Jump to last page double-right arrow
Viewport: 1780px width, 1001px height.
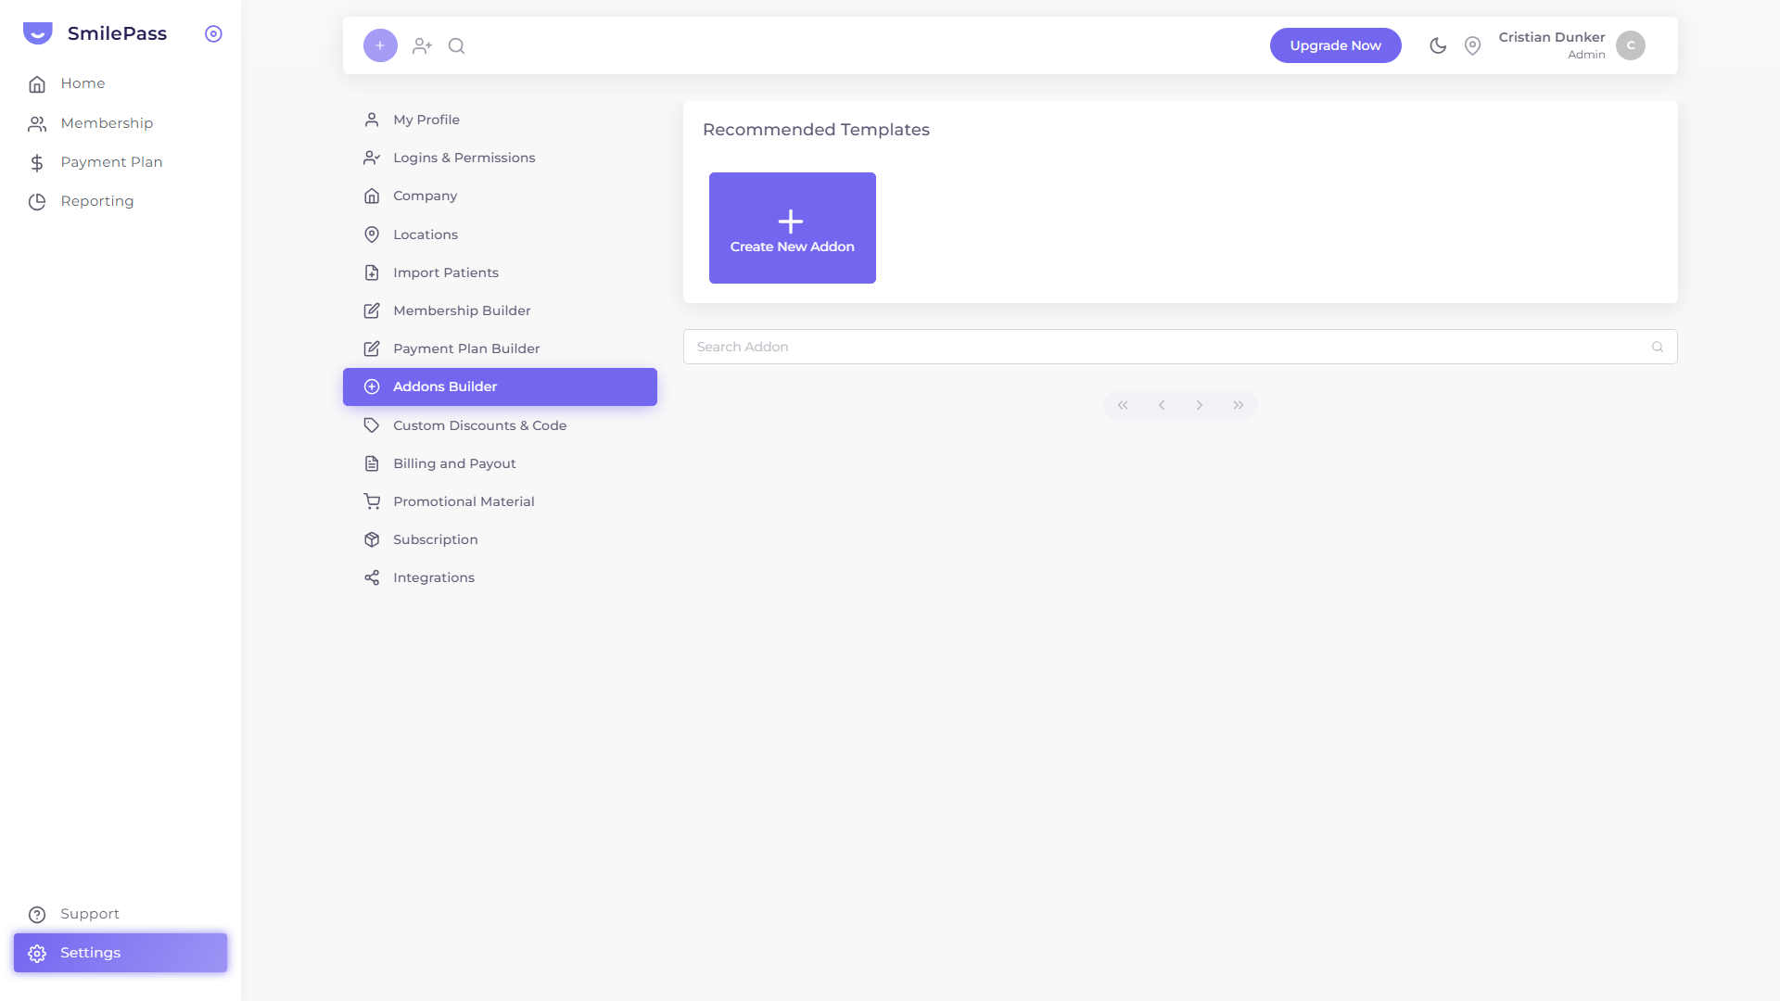(x=1239, y=405)
